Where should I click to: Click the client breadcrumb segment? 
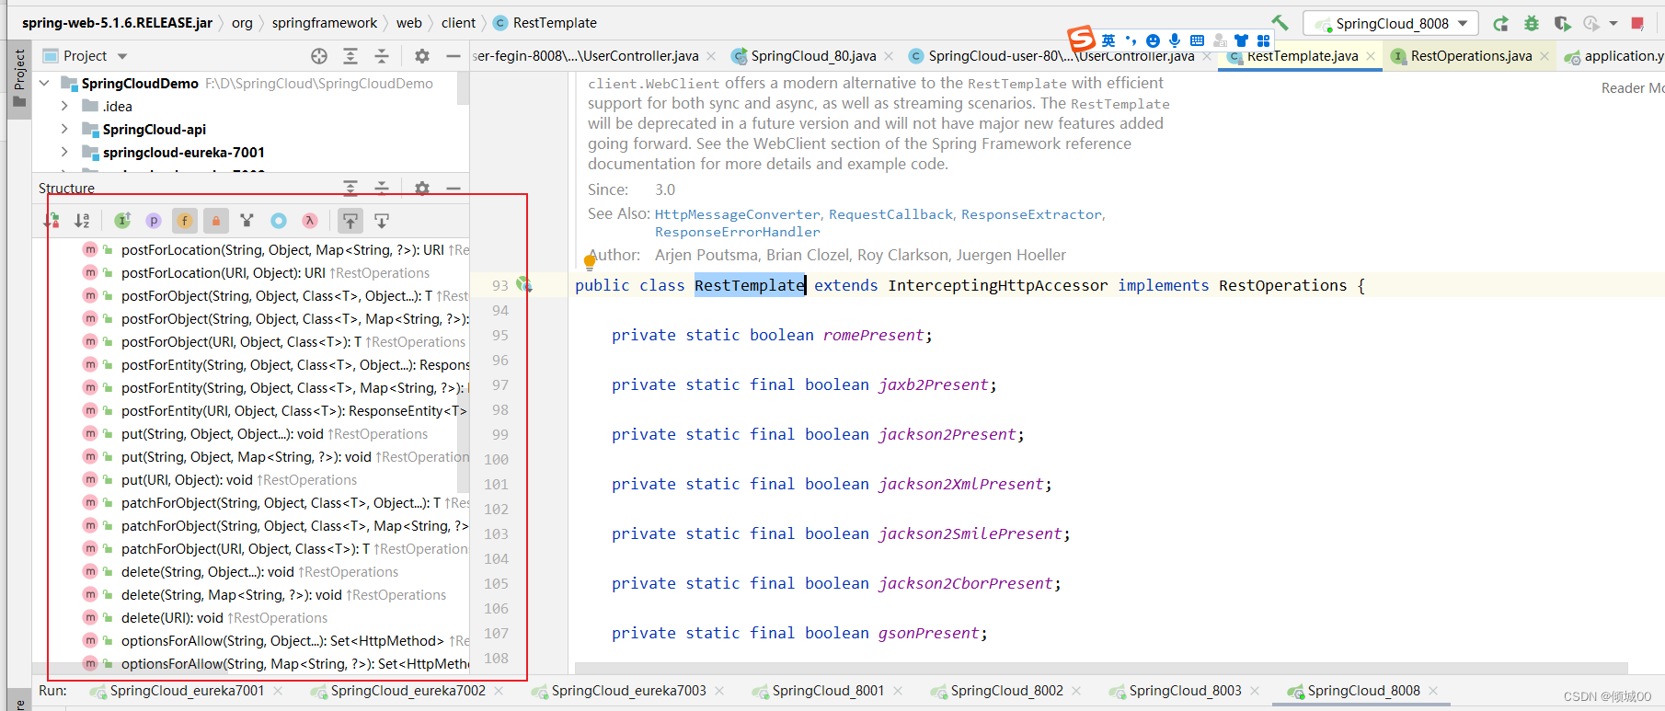(x=458, y=23)
